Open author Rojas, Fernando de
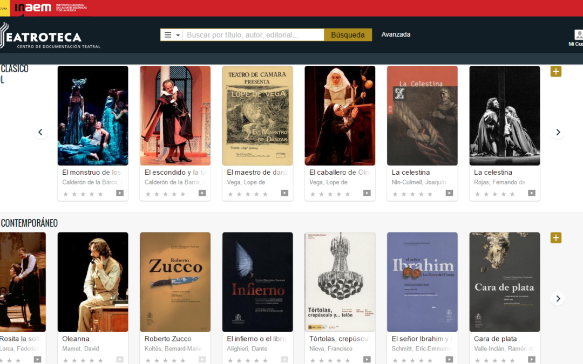 click(x=500, y=182)
